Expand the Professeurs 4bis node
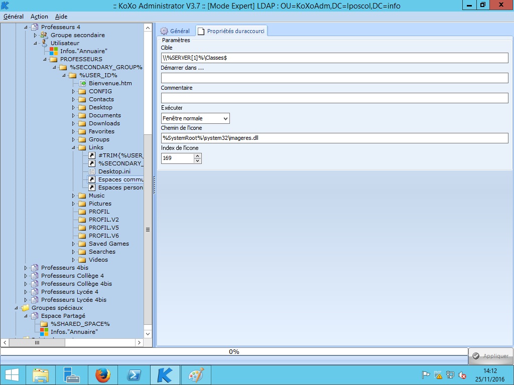Image resolution: width=514 pixels, height=385 pixels. pyautogui.click(x=26, y=268)
